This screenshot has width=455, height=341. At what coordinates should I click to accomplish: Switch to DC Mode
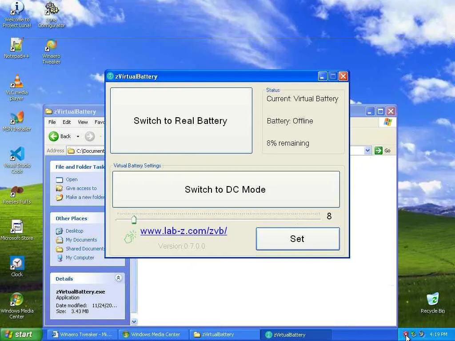(x=226, y=189)
